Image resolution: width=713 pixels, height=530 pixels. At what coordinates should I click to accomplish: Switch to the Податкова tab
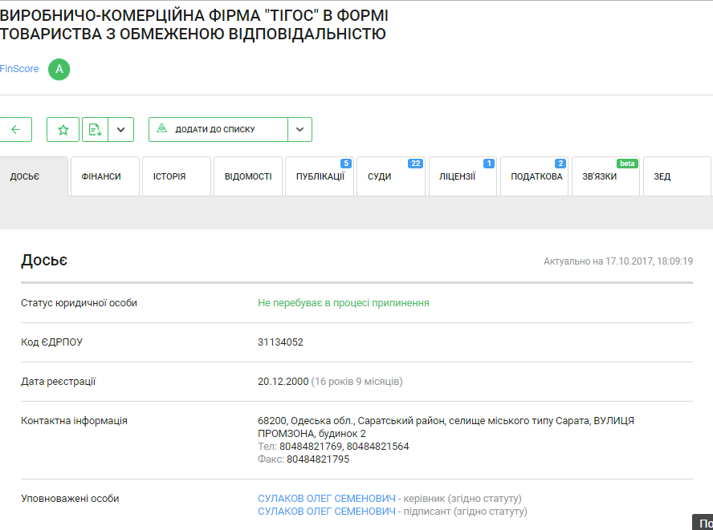pos(535,176)
